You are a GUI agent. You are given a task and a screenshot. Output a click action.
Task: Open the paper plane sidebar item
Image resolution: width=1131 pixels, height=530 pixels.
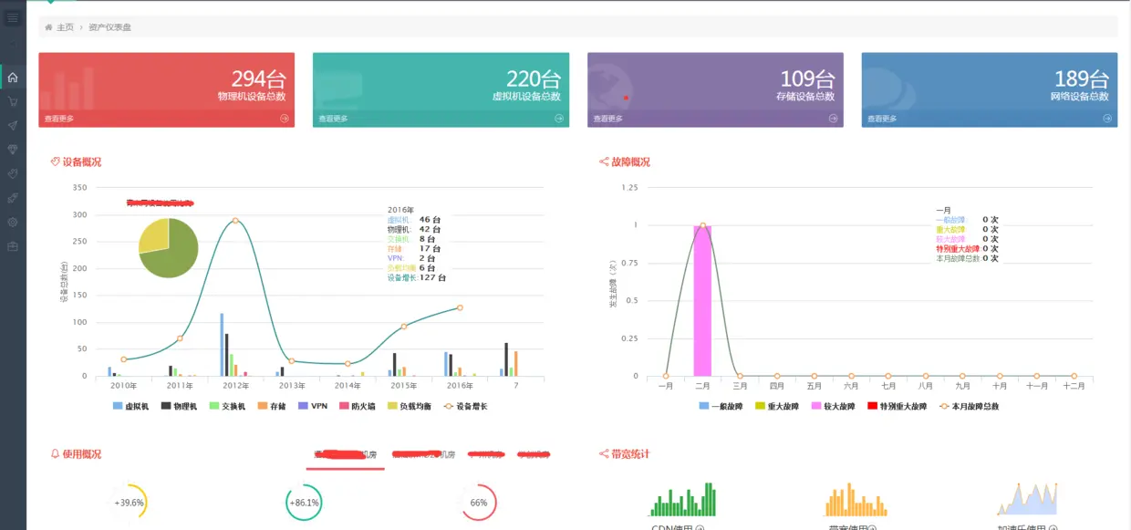13,125
